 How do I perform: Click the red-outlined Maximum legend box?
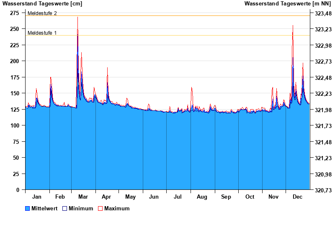(x=100, y=208)
